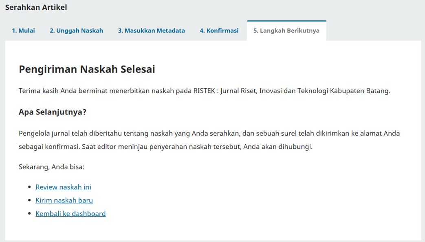Select the first wizard step Mulai
This screenshot has height=242, width=425.
coord(24,31)
